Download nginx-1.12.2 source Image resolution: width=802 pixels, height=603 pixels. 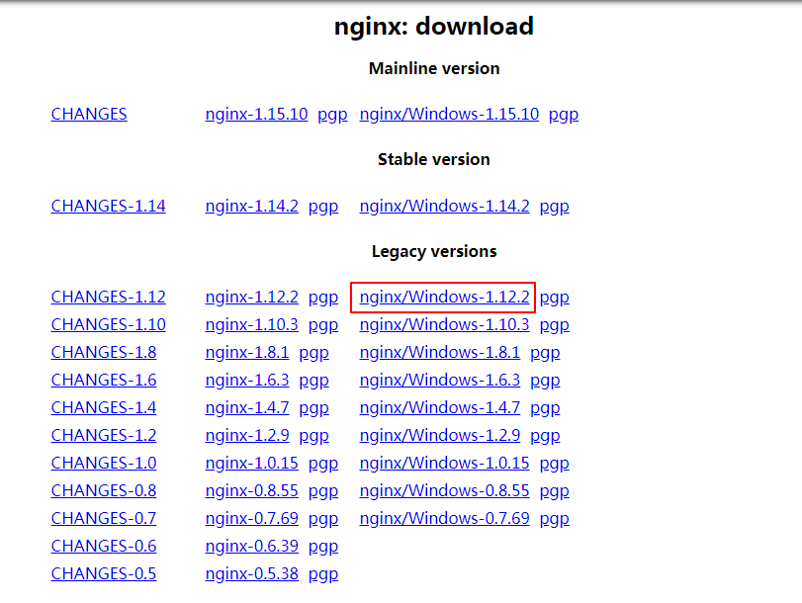tap(251, 298)
